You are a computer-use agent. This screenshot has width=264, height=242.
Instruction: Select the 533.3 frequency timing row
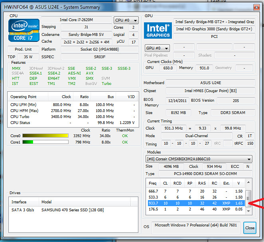196,197
